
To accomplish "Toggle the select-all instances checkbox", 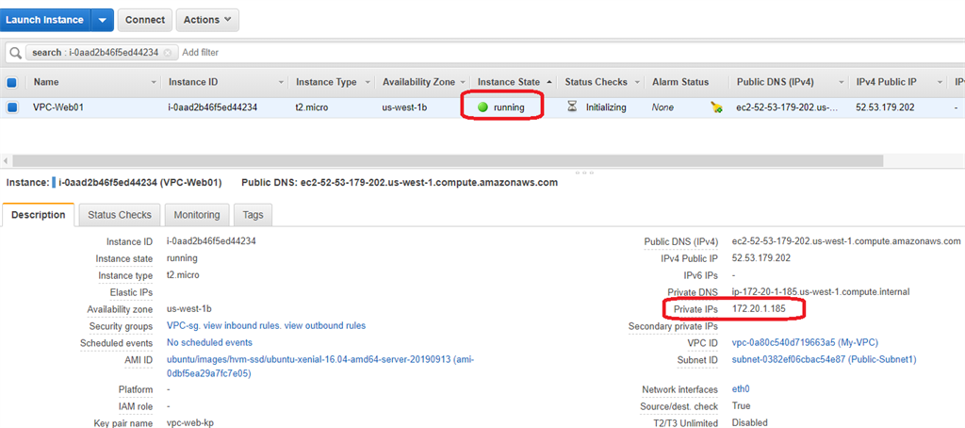I will click(x=11, y=83).
